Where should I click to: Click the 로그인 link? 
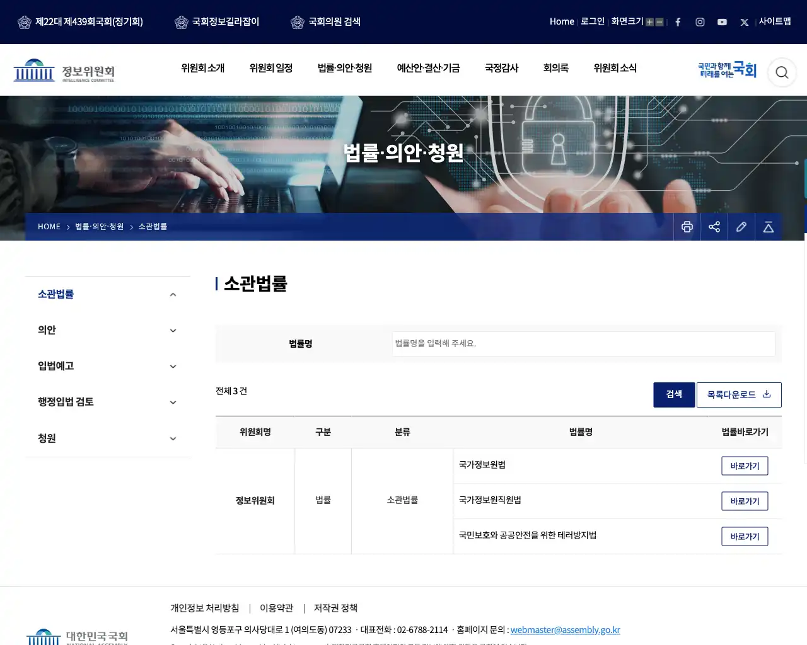click(x=593, y=21)
